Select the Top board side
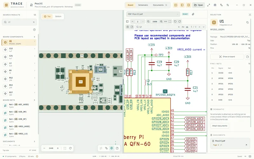The width and height of the screenshot is (254, 159). (x=47, y=17)
